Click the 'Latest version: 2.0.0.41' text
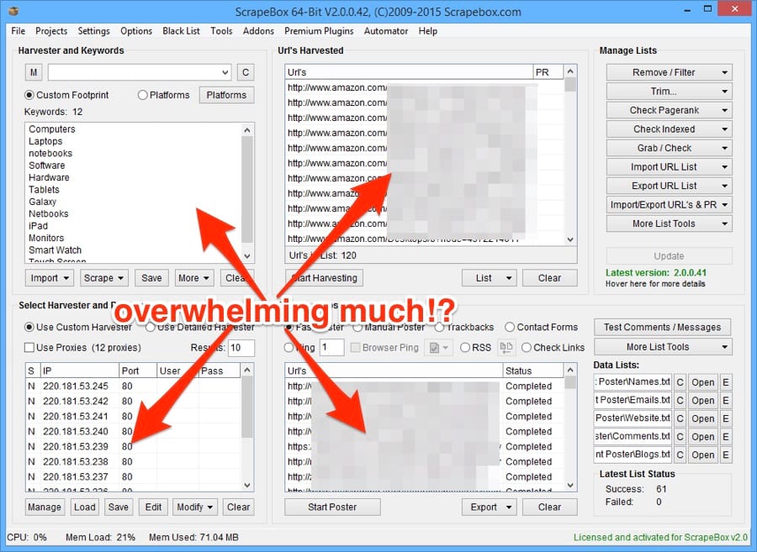 click(655, 273)
